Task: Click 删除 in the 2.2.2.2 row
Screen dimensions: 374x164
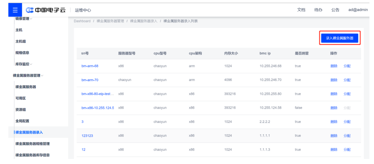Action: tap(334, 122)
